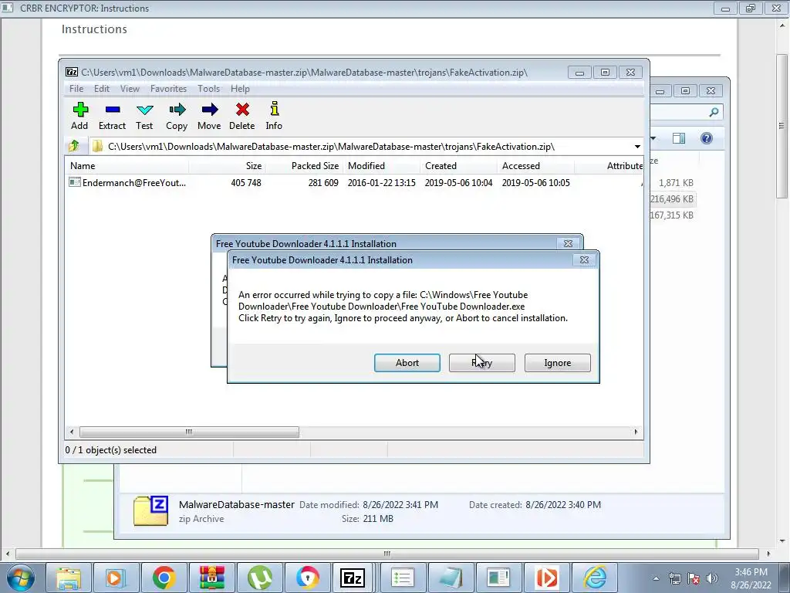Open the Help menu in 7-Zip
This screenshot has width=790, height=593.
(x=240, y=89)
